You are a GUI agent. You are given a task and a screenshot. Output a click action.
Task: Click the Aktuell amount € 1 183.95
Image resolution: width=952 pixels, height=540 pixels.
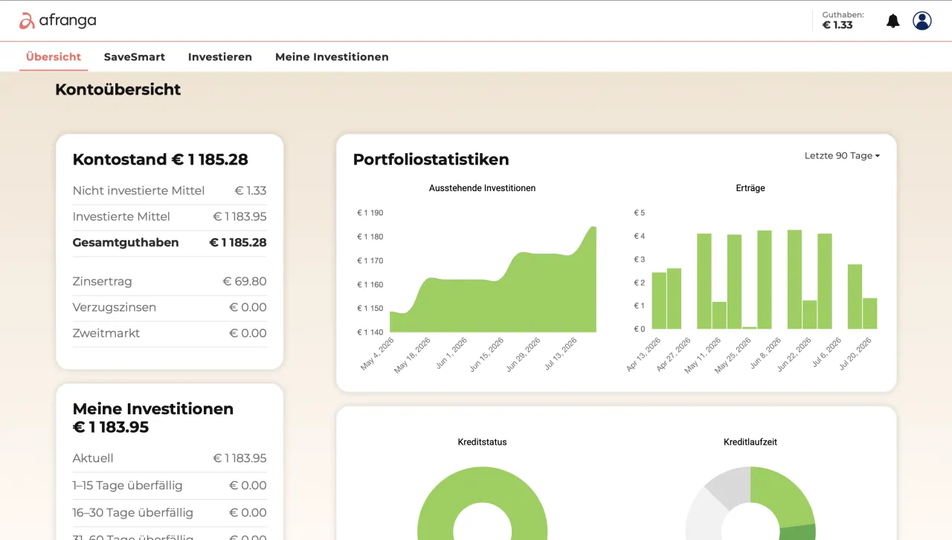coord(239,458)
